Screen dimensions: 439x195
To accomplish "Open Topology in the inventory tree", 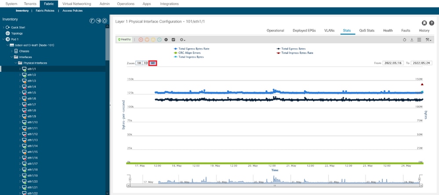I will (17, 33).
